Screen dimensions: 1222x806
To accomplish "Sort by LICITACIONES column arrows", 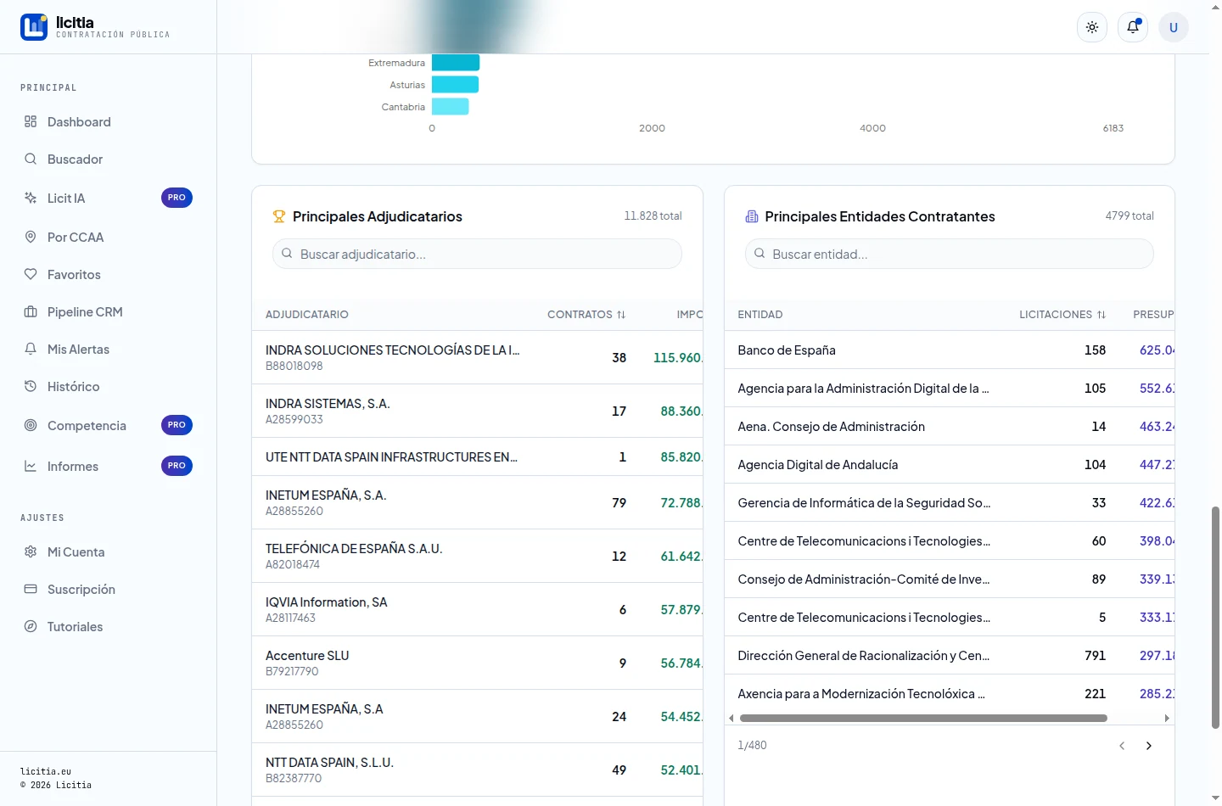I will click(x=1101, y=315).
